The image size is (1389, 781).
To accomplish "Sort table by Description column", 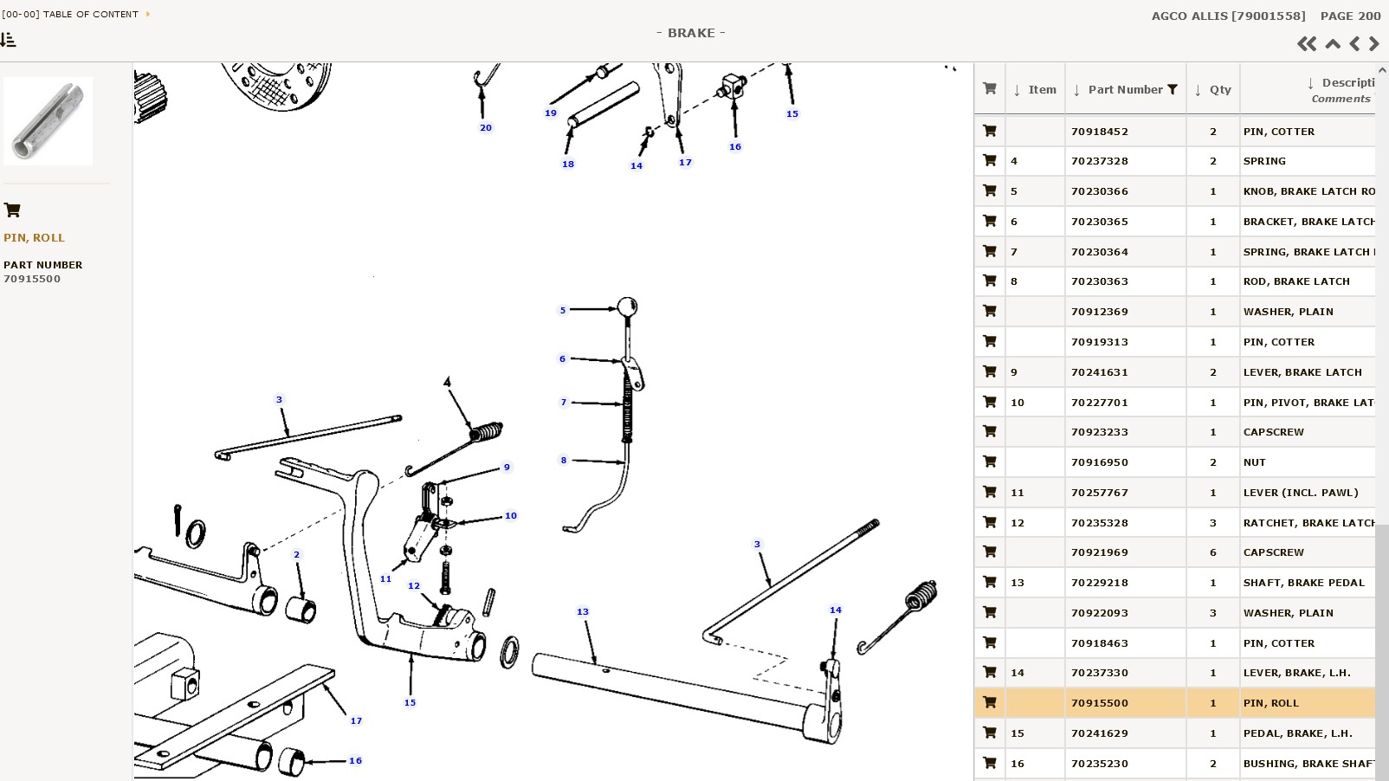I will click(1341, 83).
